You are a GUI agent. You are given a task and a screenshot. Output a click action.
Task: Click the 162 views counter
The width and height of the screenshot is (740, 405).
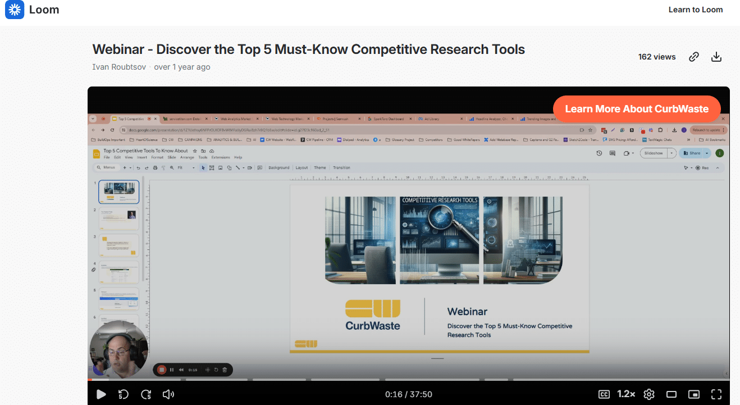click(657, 57)
